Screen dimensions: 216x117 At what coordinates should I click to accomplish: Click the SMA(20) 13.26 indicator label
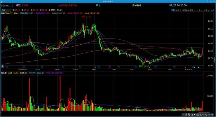click(x=42, y=13)
